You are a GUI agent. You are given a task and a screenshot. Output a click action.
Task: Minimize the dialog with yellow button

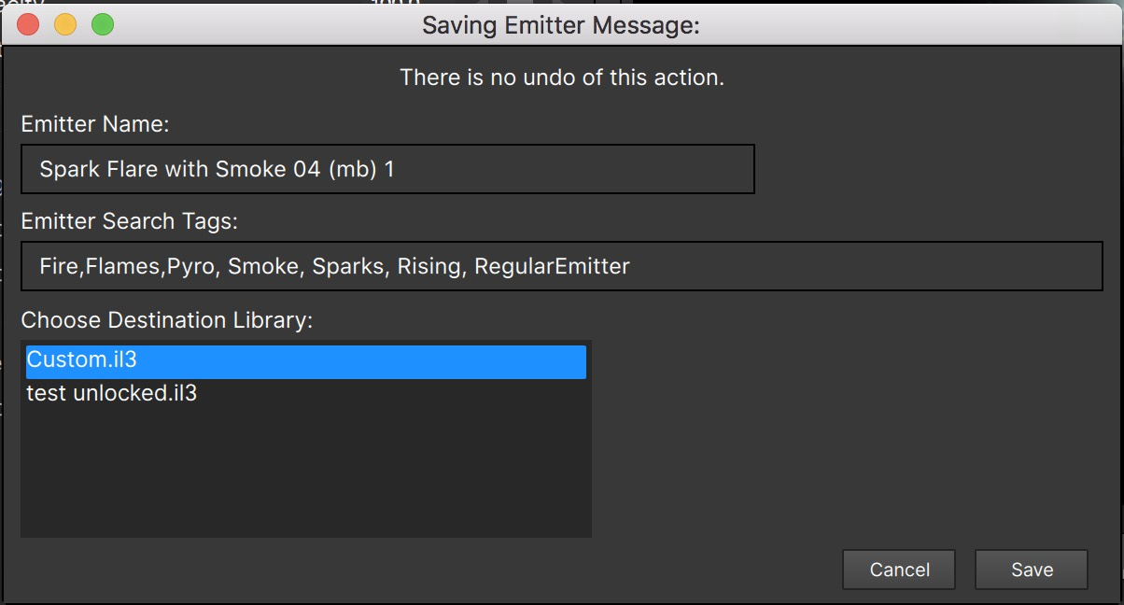(65, 25)
